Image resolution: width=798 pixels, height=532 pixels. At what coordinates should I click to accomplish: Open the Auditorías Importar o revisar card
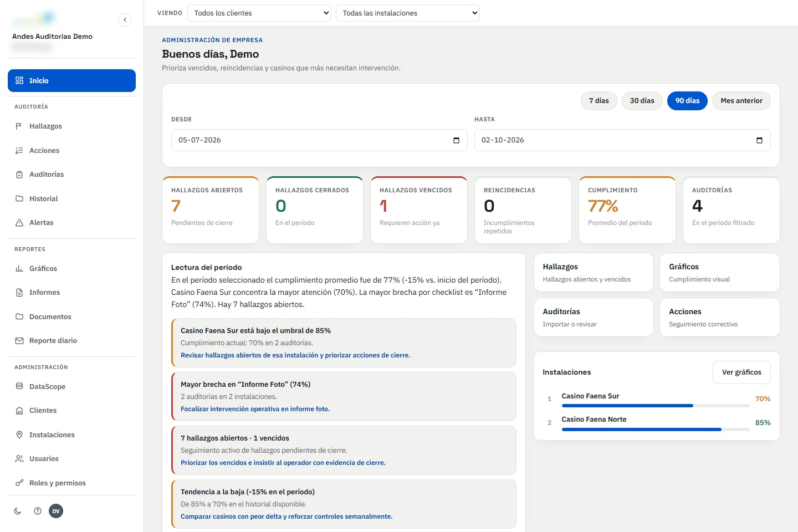[x=594, y=318]
